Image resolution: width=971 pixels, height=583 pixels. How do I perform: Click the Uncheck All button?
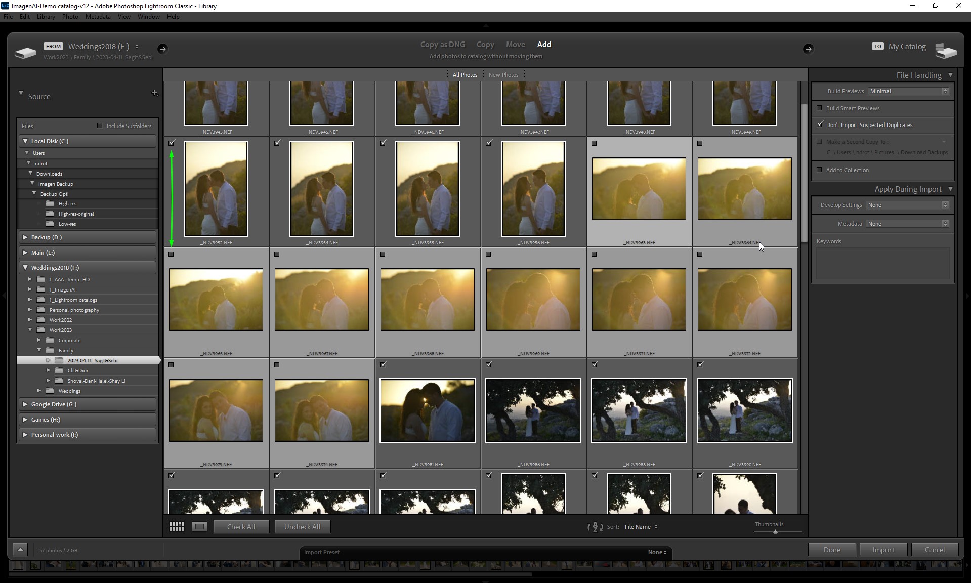(302, 527)
